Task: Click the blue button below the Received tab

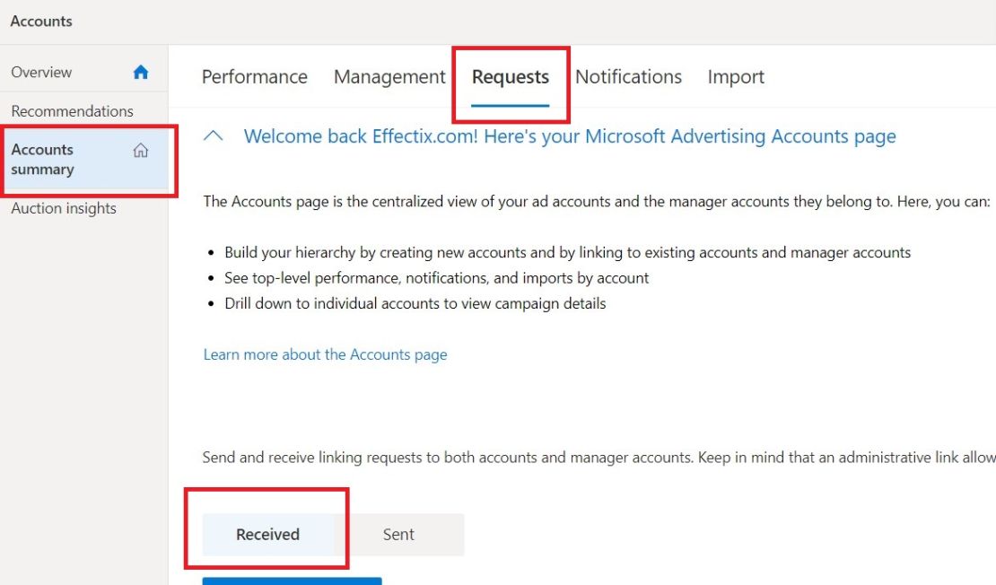Action: click(x=293, y=581)
